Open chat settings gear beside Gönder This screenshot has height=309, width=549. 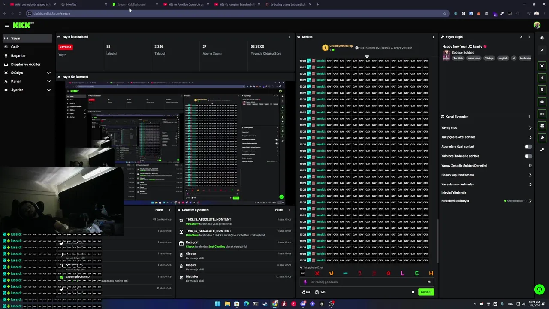[x=413, y=292]
